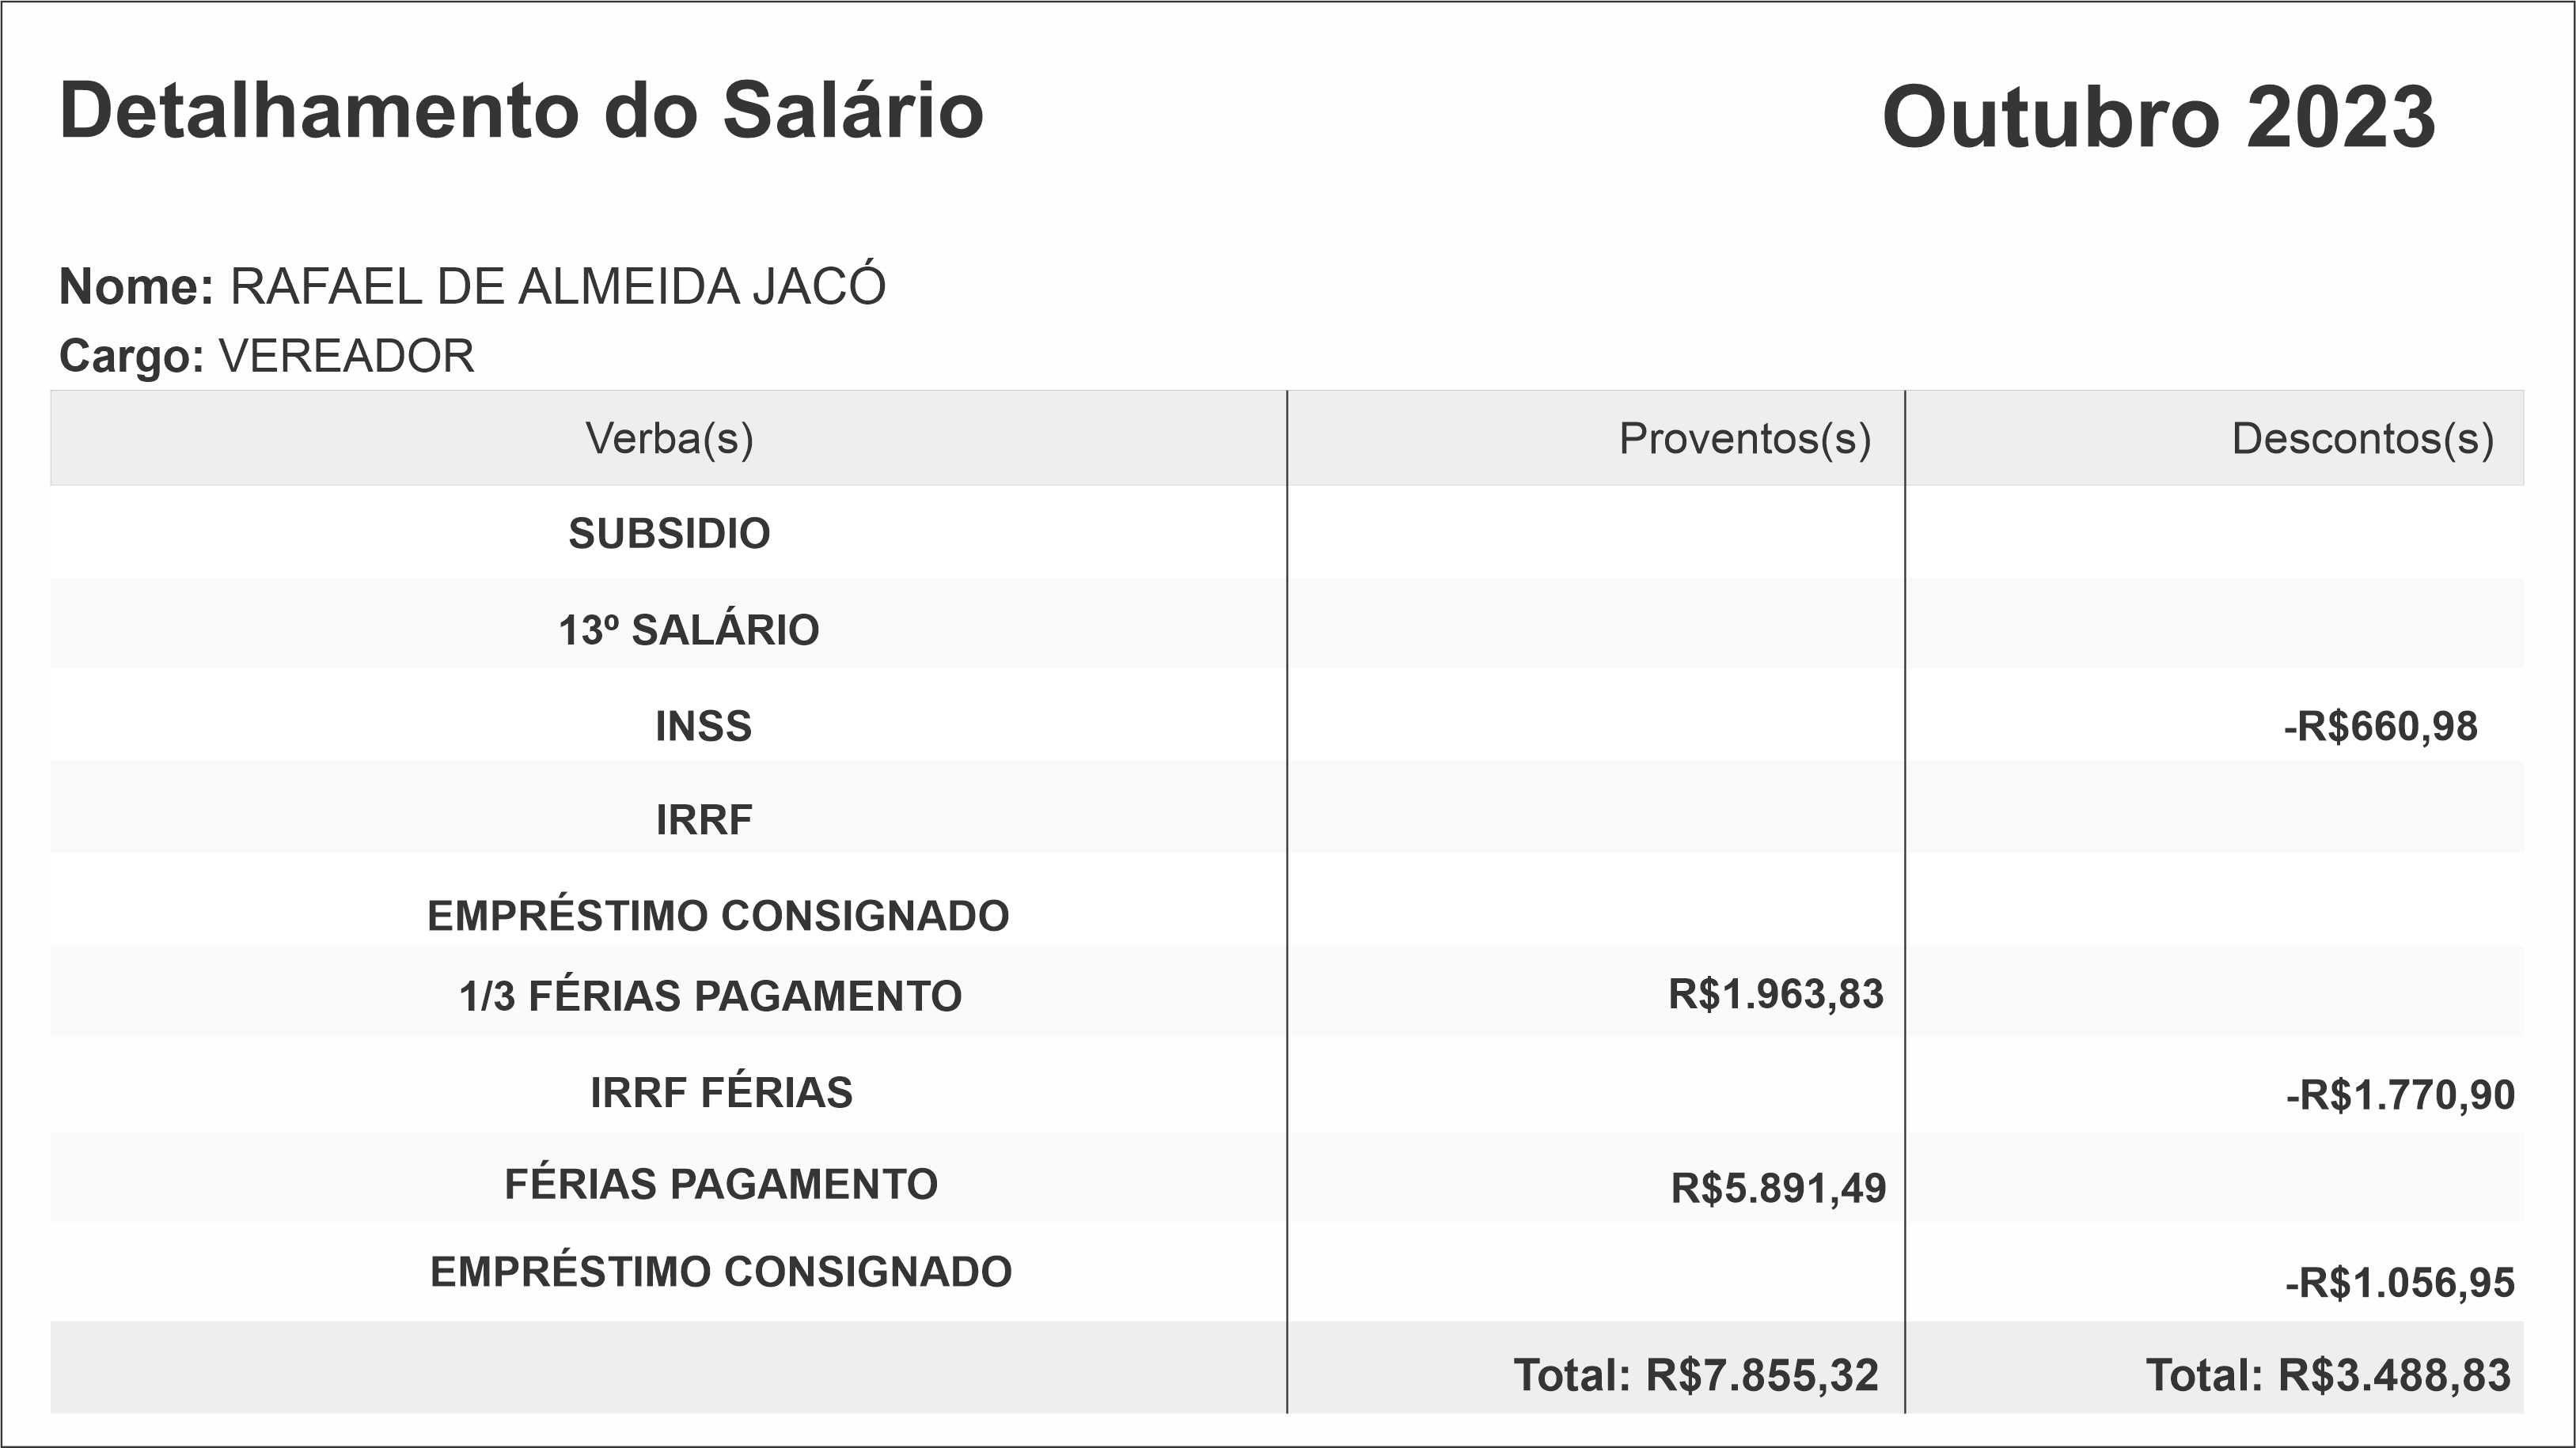Click the name RAFAEL DE ALMEIDA JACÓ
2576x1448 pixels.
[557, 287]
